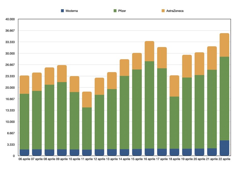
Task: Click the AstraZeneca segment of the 21 aprile bar
Action: coord(212,58)
